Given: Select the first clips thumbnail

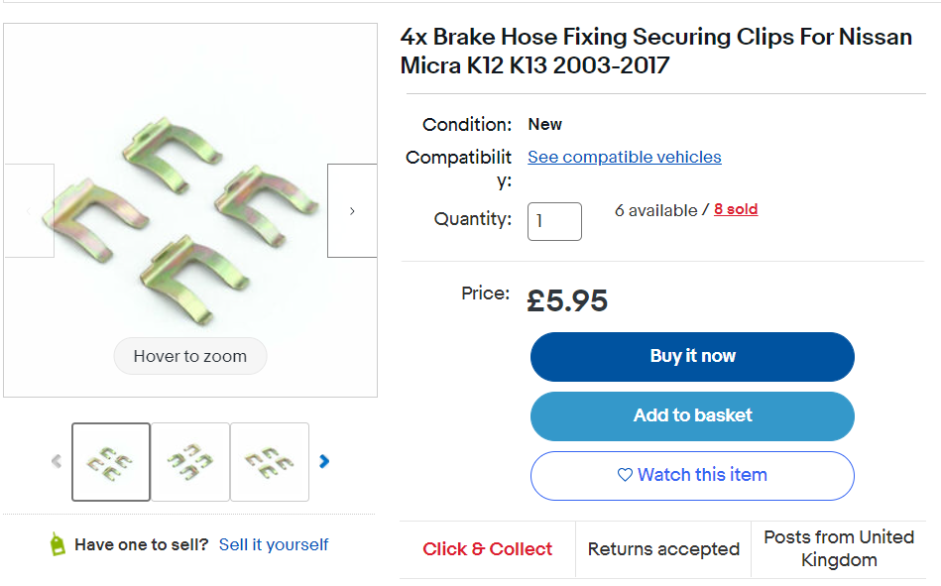Looking at the screenshot, I should click(111, 462).
